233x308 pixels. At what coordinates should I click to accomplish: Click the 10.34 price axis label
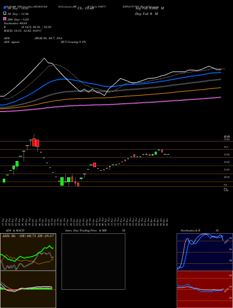pyautogui.click(x=226, y=177)
